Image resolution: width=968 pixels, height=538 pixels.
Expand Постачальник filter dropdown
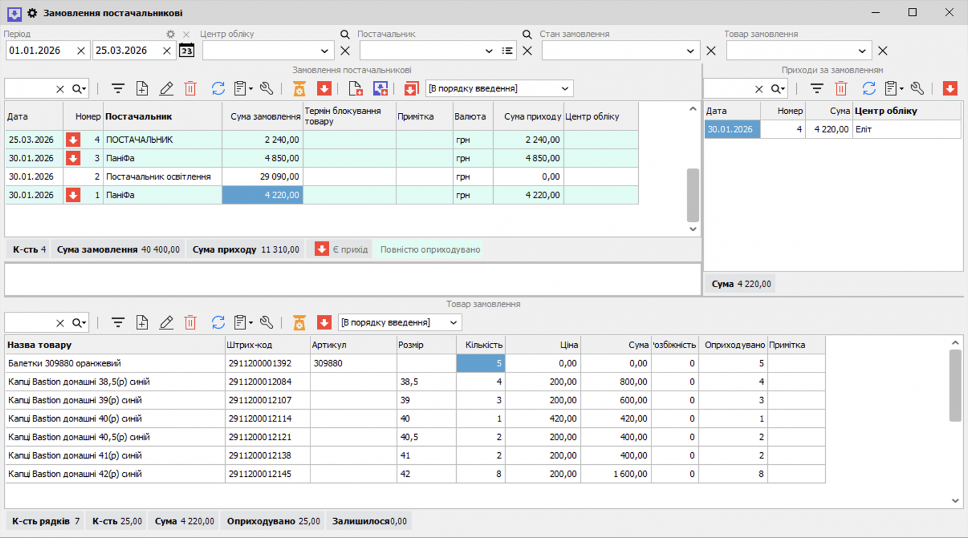(x=489, y=51)
